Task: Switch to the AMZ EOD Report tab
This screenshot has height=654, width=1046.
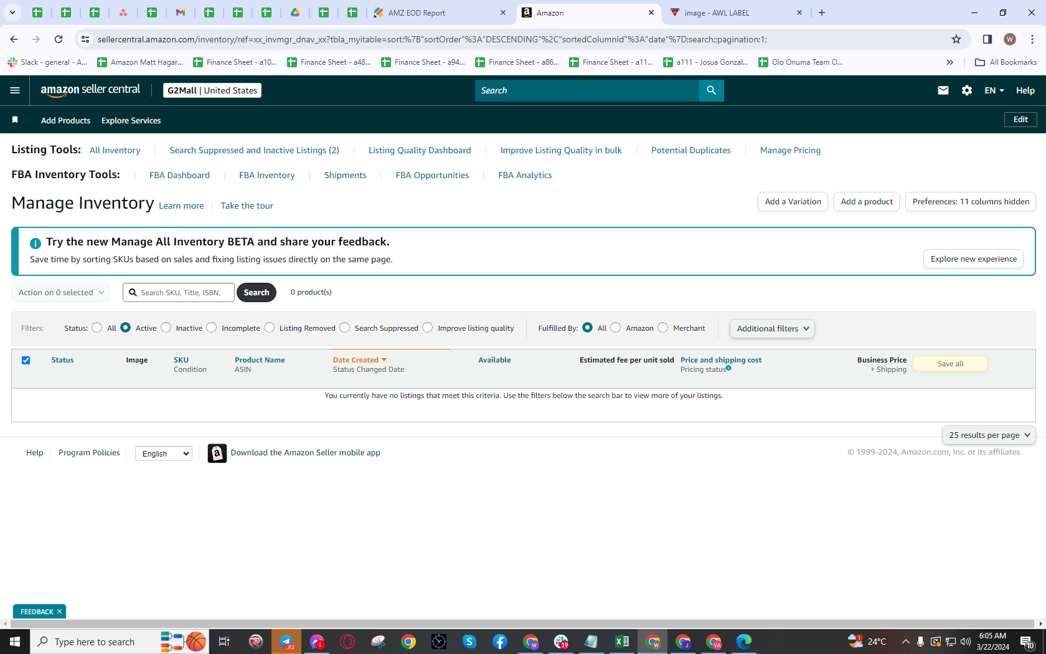Action: click(x=440, y=12)
